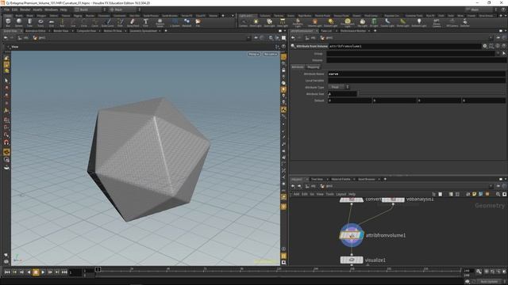Click the Environment Light shelf tool

pos(348,23)
